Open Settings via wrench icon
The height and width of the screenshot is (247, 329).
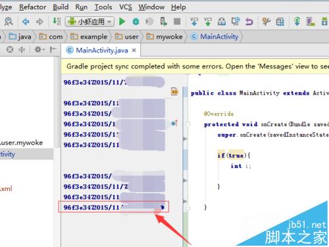tap(266, 22)
